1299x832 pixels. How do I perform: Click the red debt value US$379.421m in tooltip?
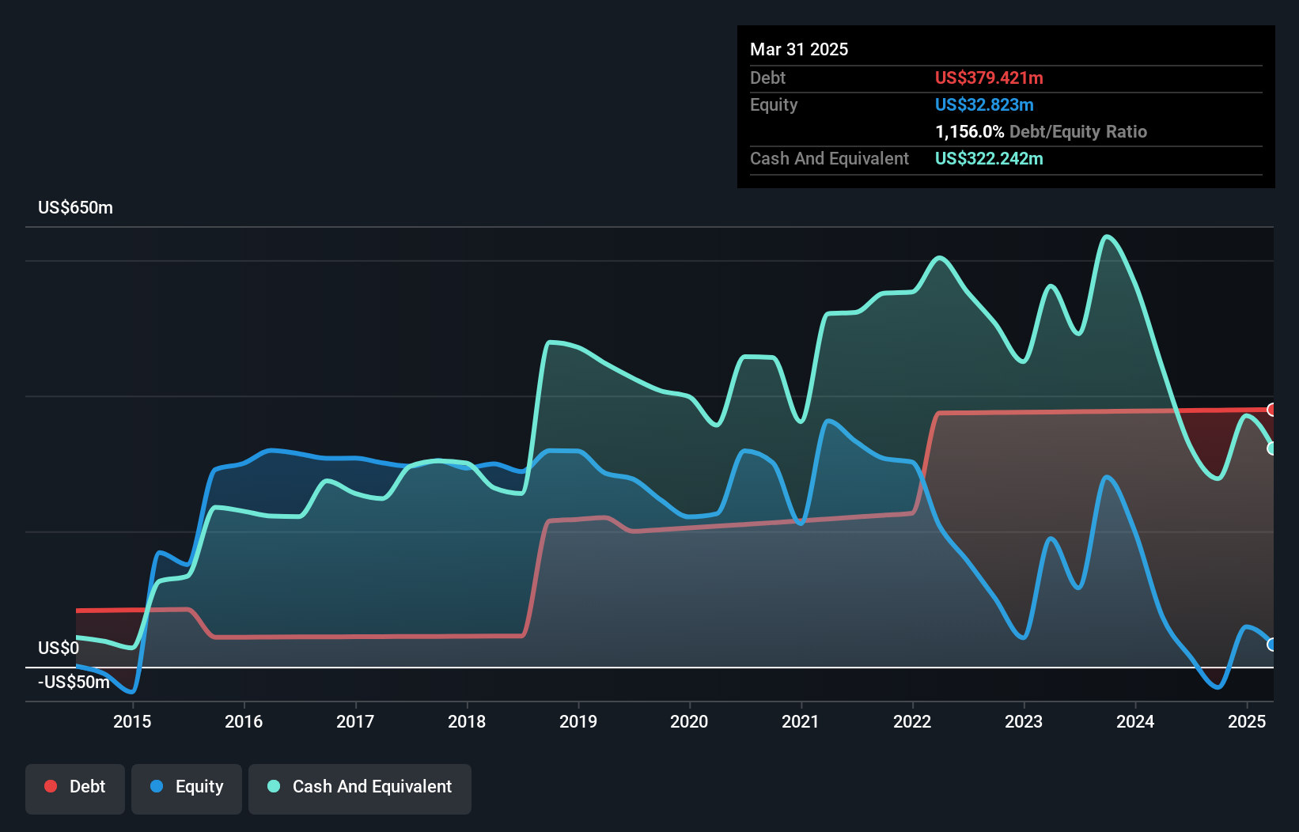pyautogui.click(x=989, y=78)
